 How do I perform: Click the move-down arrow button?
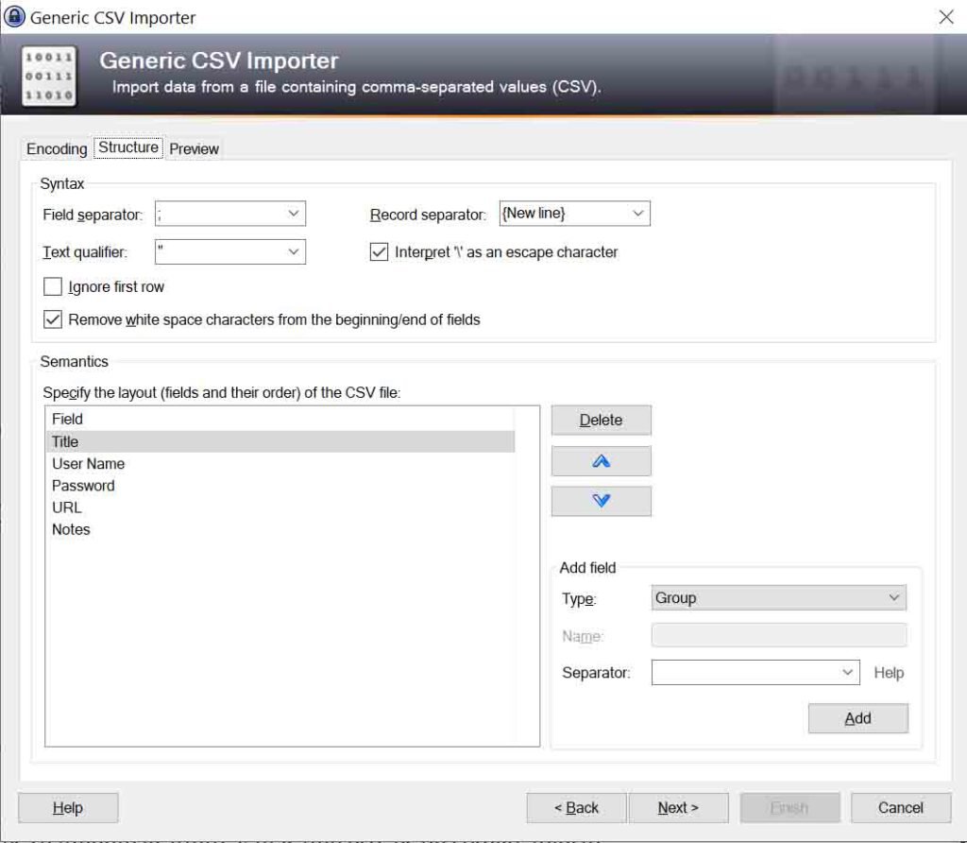point(601,501)
